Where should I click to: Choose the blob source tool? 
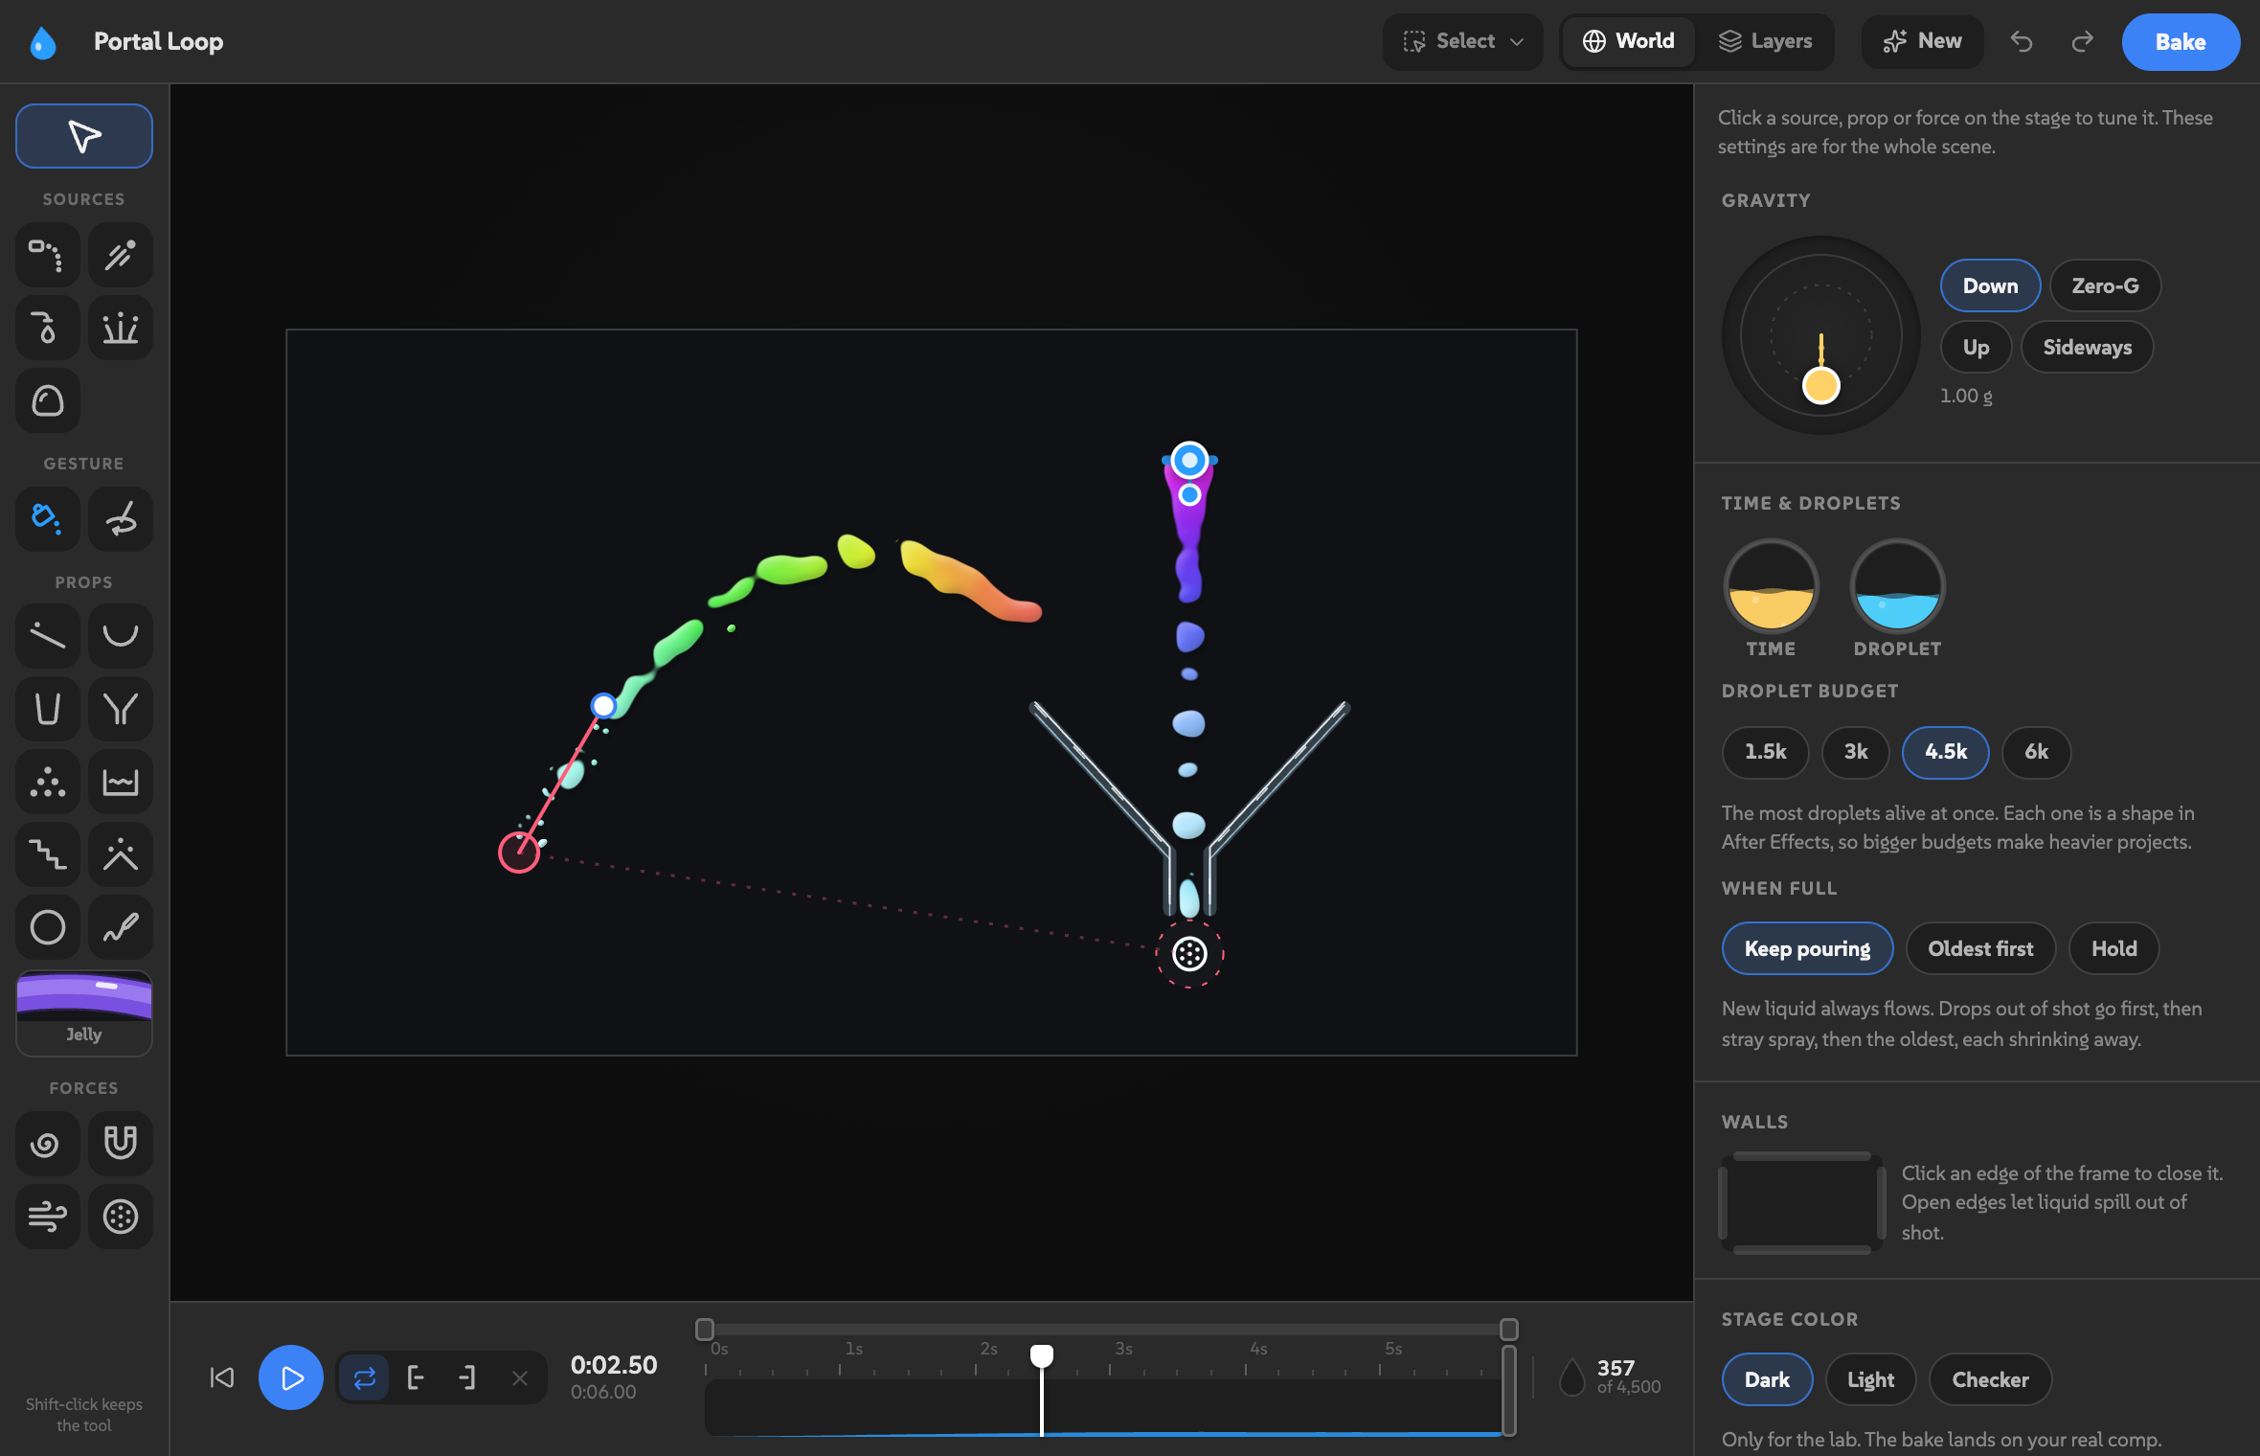pyautogui.click(x=48, y=400)
